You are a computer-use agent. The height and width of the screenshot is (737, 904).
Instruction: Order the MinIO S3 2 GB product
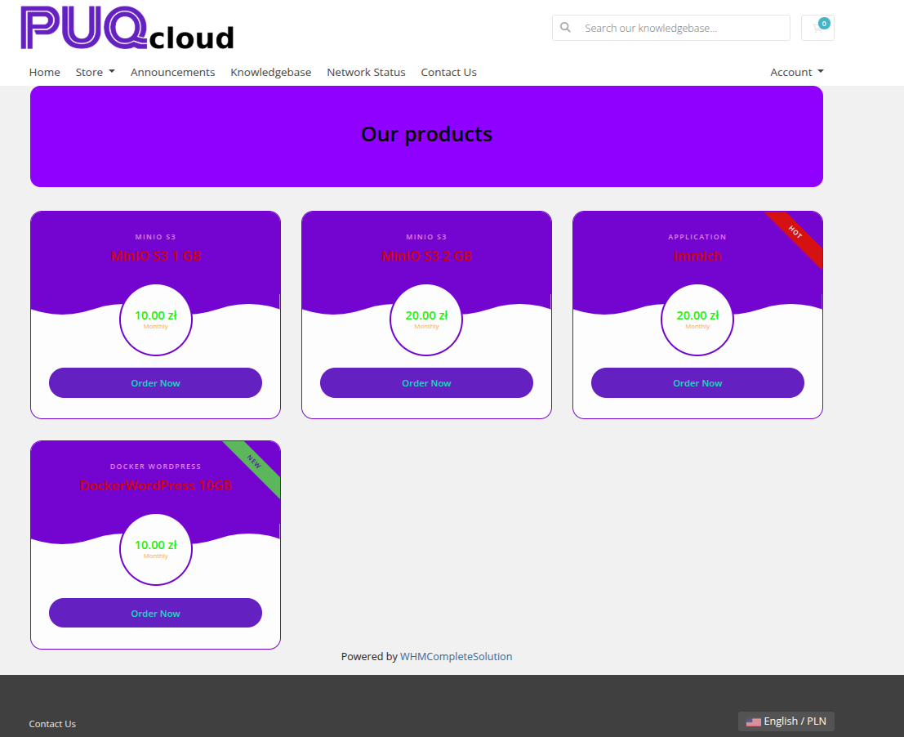click(426, 383)
